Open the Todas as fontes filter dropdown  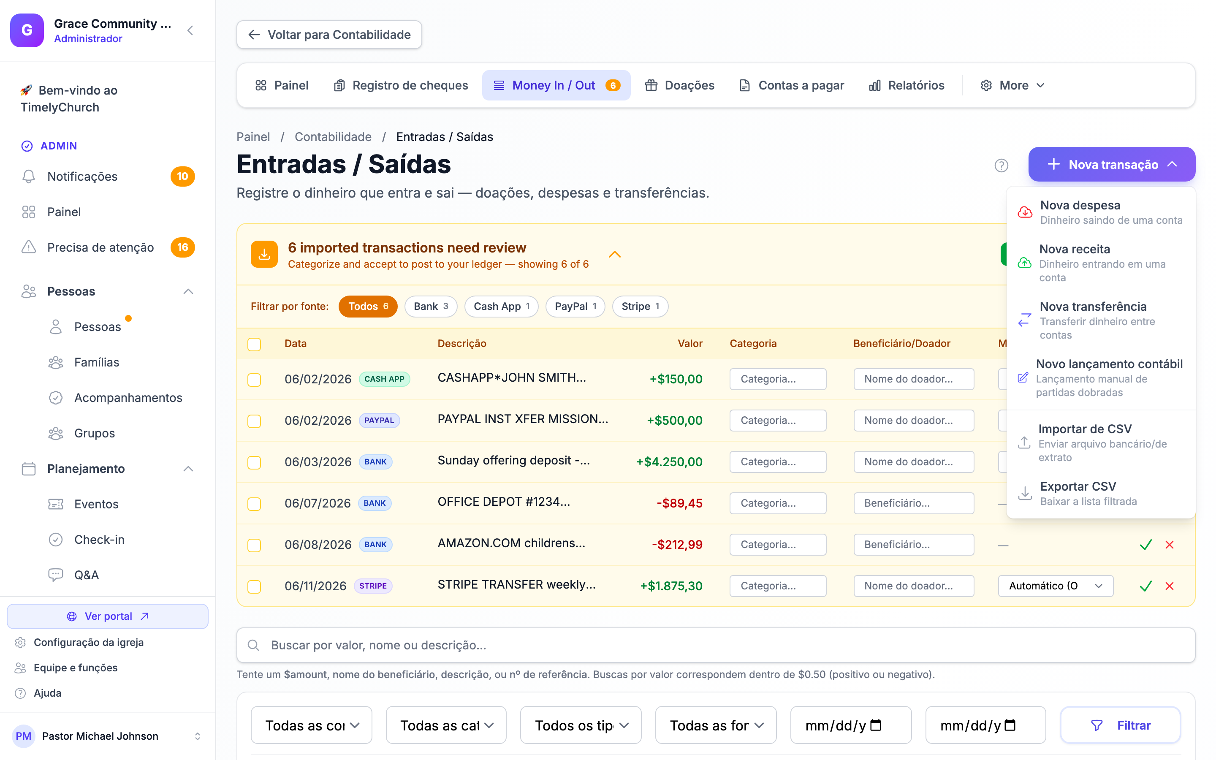tap(716, 725)
